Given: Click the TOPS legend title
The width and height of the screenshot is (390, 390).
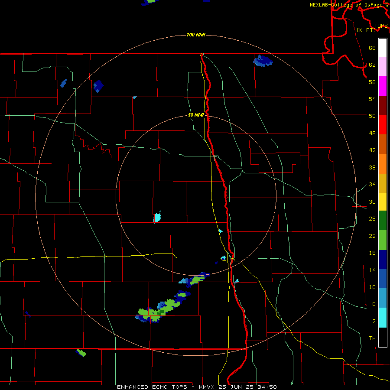Looking at the screenshot, I should (381, 26).
